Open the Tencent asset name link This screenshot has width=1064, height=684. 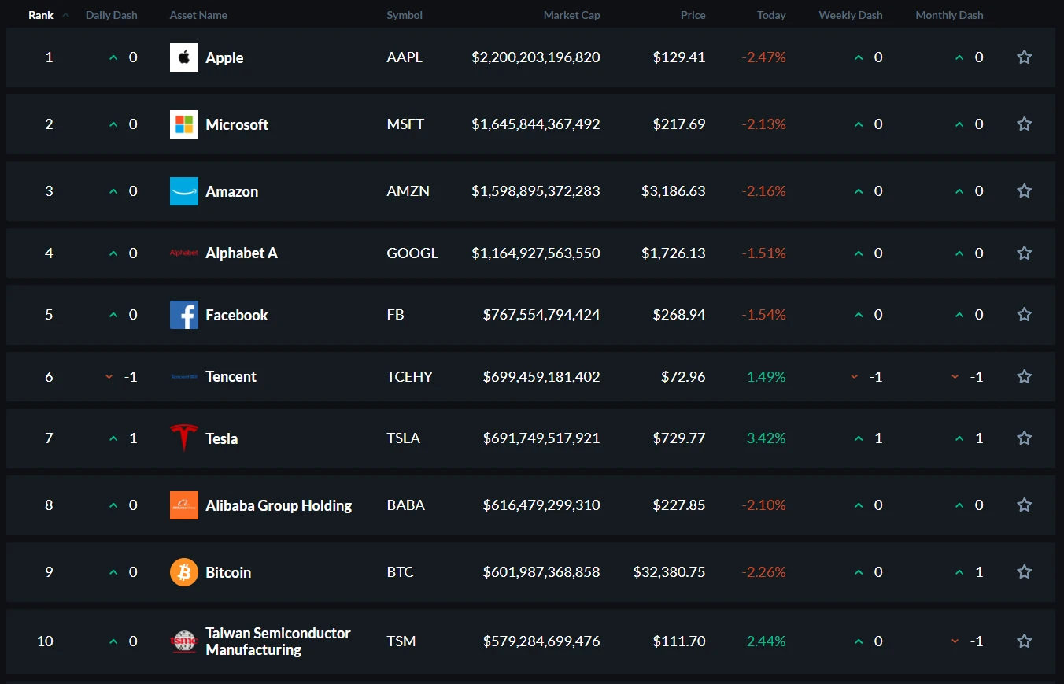coord(231,376)
